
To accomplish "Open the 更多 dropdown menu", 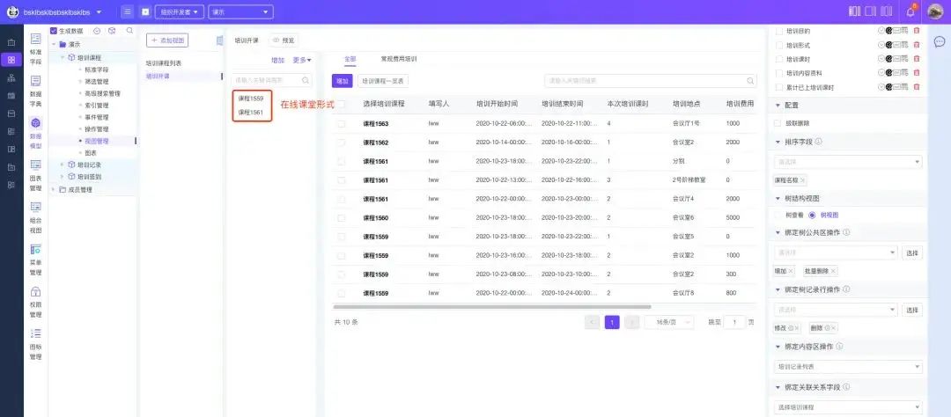I will [301, 60].
